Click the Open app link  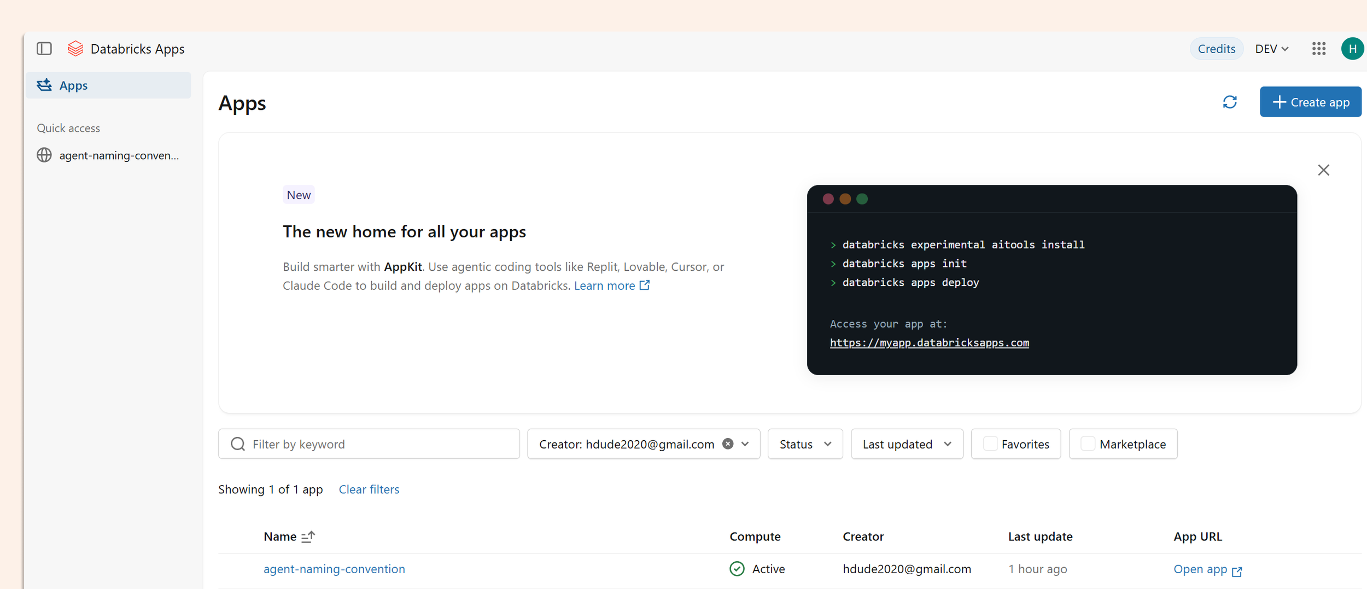click(1200, 569)
